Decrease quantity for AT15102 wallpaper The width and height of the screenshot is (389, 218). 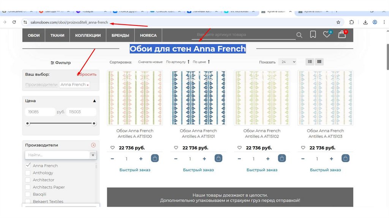pyautogui.click(x=239, y=159)
